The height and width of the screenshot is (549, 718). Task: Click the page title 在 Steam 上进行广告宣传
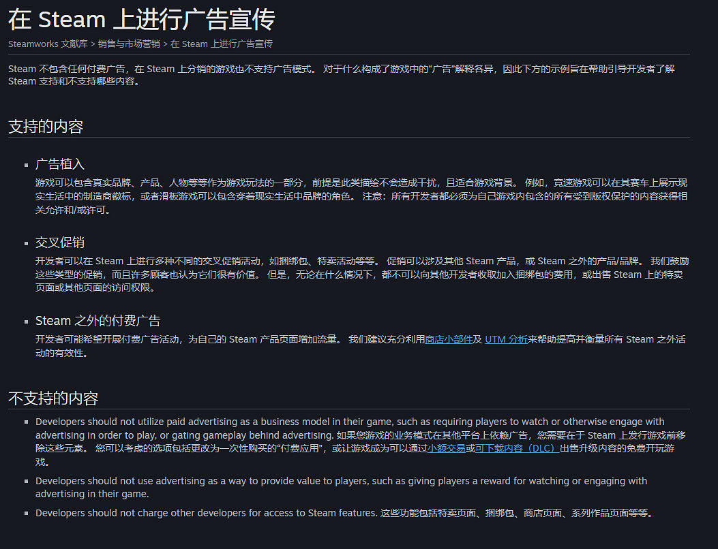pyautogui.click(x=140, y=19)
